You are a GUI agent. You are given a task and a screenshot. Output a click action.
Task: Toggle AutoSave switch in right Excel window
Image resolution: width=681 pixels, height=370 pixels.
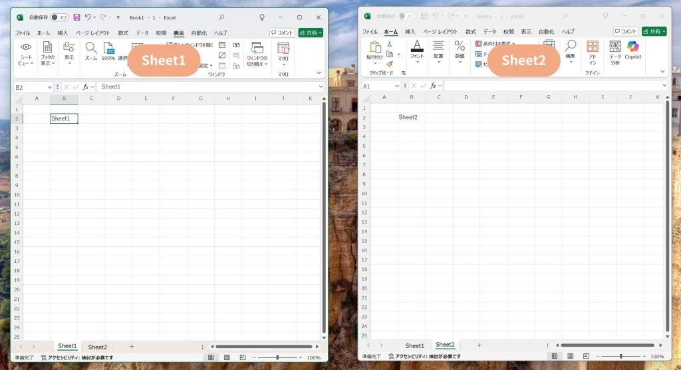[x=407, y=16]
